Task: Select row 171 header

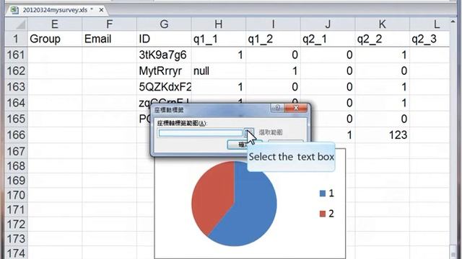Action: [x=16, y=209]
